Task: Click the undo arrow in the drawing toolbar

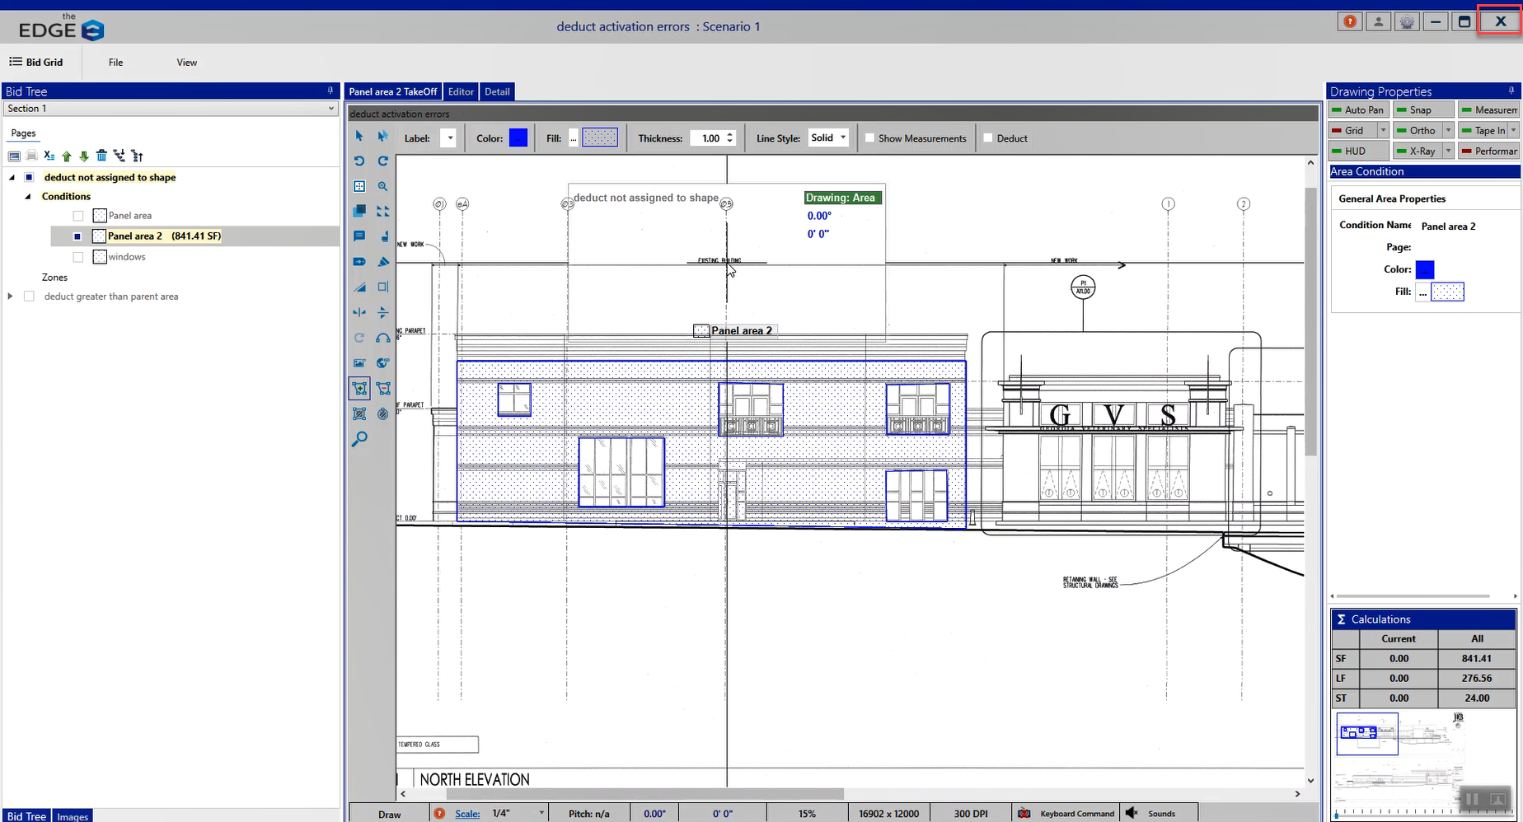Action: coord(359,161)
